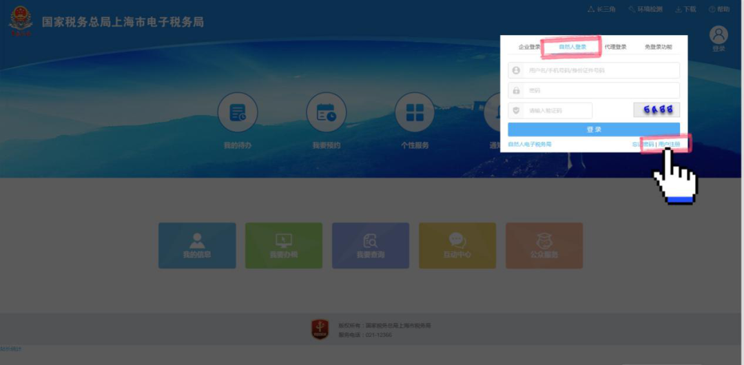Switch to the 代理登录 tab

pos(615,47)
